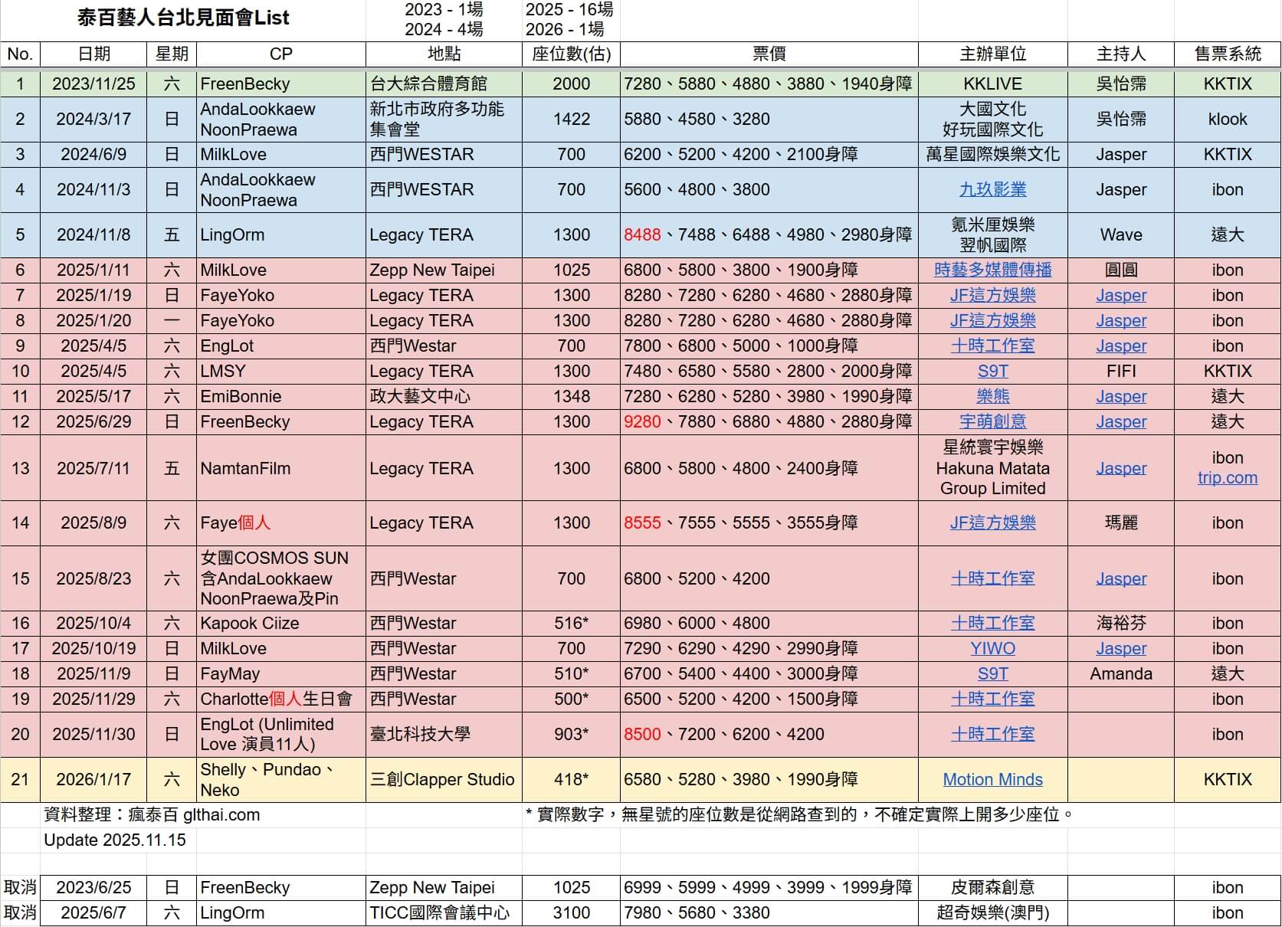The width and height of the screenshot is (1282, 927).
Task: Click the Jasper host link in NamtanFilm row
Action: [x=1120, y=469]
